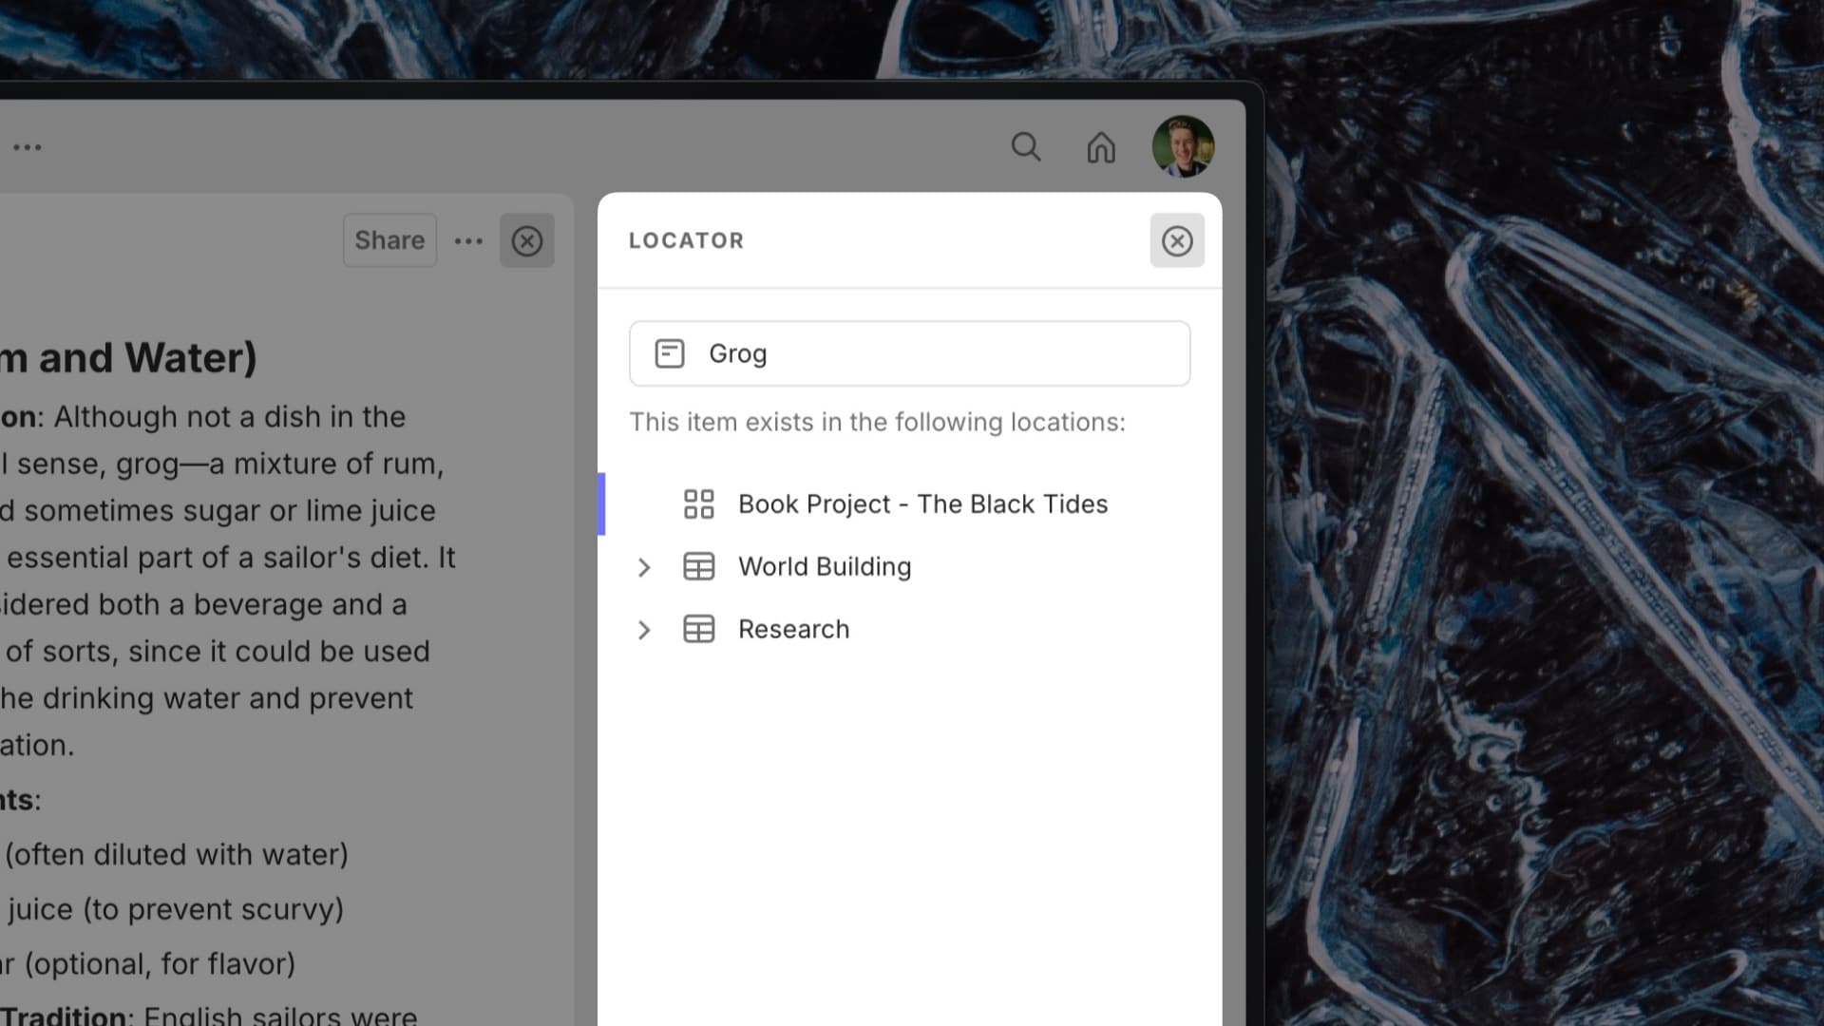
Task: Open the document's more options ellipsis
Action: [468, 241]
